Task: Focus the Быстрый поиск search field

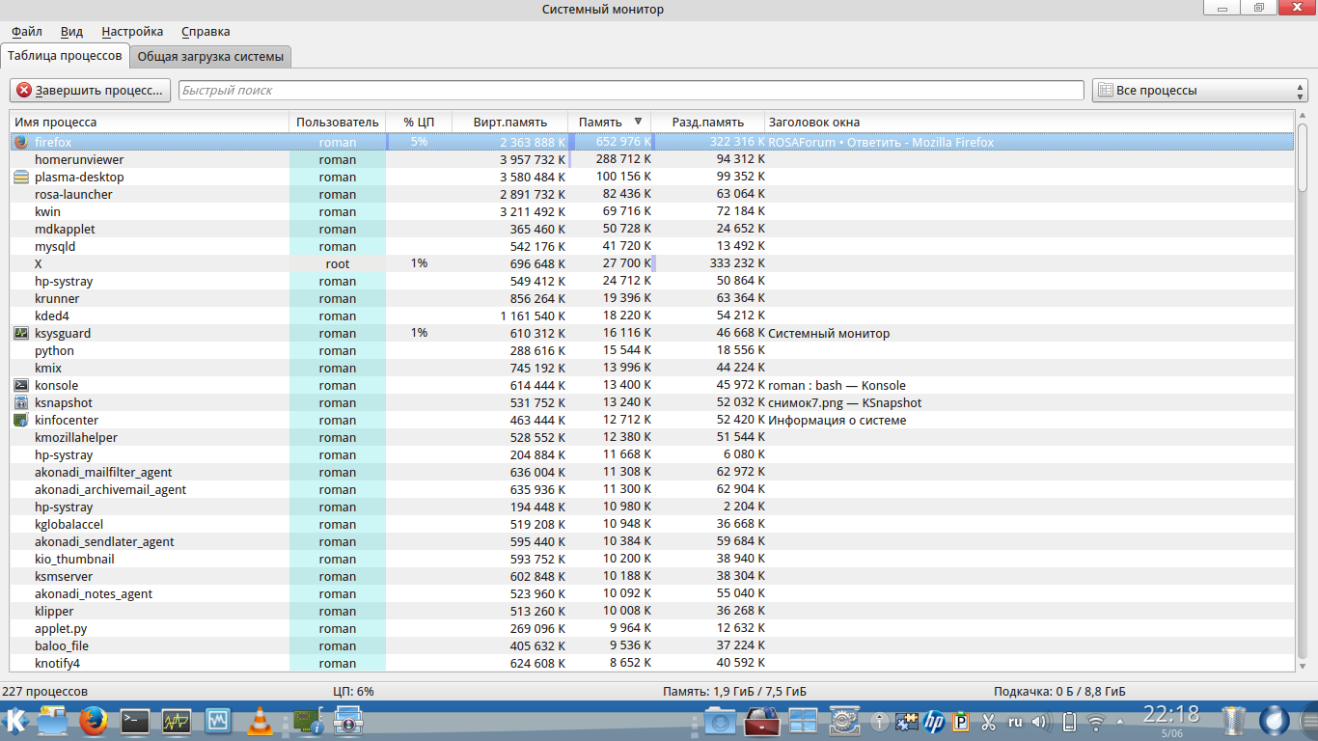Action: 631,90
